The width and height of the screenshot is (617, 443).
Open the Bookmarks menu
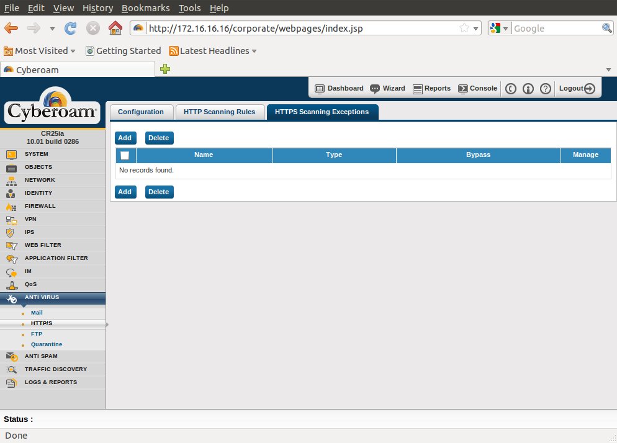pyautogui.click(x=146, y=8)
